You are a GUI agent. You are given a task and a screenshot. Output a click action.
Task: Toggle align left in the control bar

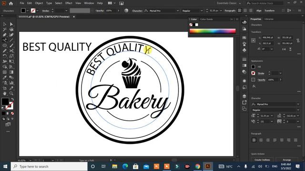pyautogui.click(x=240, y=10)
